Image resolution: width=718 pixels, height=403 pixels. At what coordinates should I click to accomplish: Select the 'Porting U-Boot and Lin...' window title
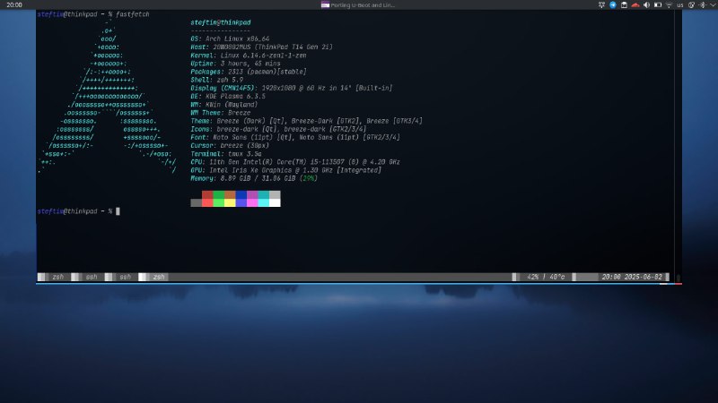click(x=363, y=5)
